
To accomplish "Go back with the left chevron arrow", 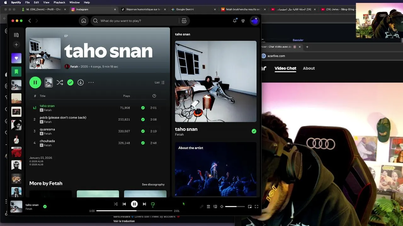I will click(x=30, y=21).
